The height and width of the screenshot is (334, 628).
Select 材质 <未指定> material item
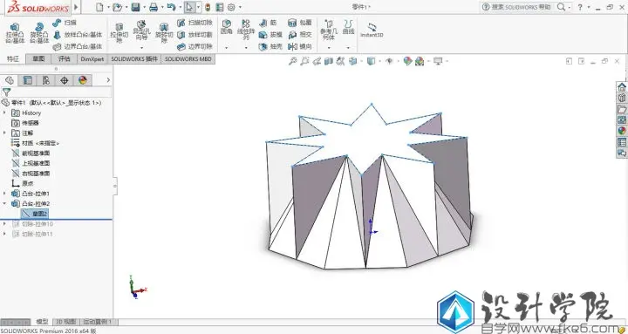click(x=35, y=143)
